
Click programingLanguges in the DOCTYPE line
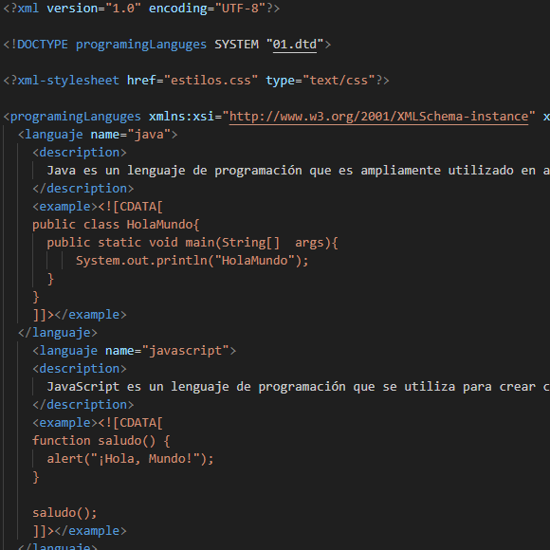coord(141,45)
